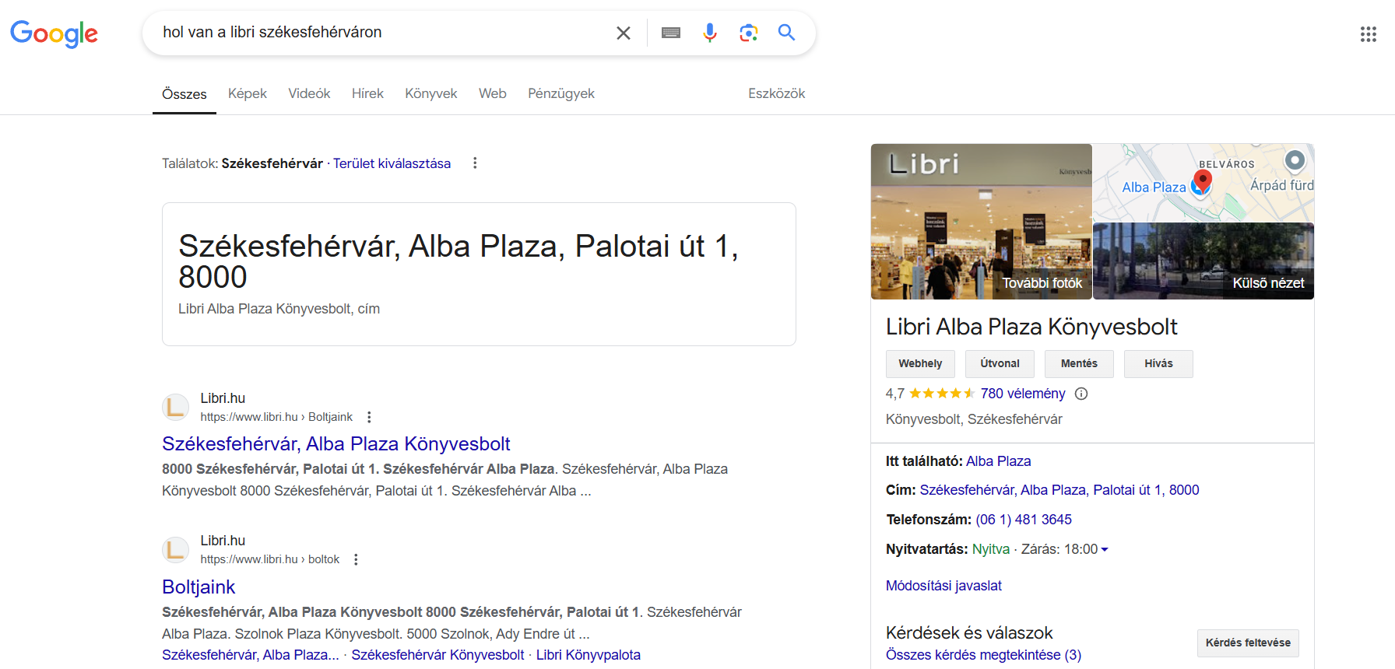Click the Alba Plaza label on the map
Viewport: 1395px width, 669px height.
(1154, 187)
